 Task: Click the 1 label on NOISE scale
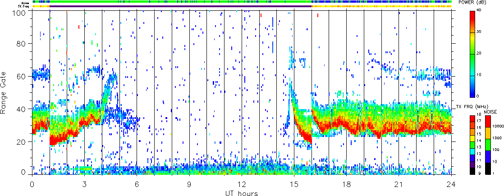(493, 173)
